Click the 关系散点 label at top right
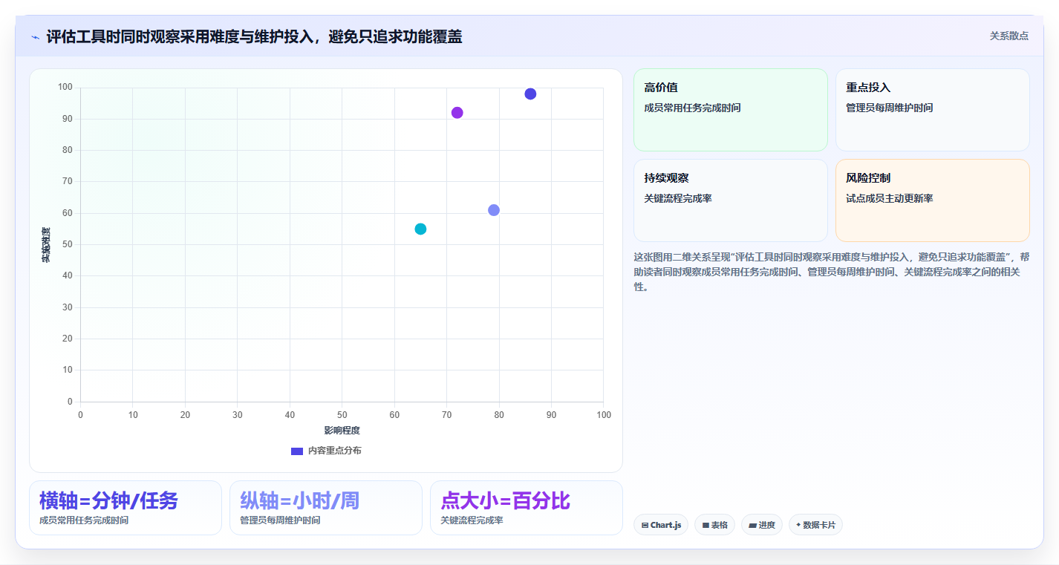Screen dimensions: 1059x565 tap(1009, 36)
